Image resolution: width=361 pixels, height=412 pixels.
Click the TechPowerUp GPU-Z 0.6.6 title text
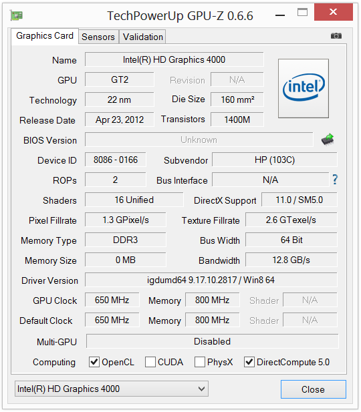tap(180, 16)
